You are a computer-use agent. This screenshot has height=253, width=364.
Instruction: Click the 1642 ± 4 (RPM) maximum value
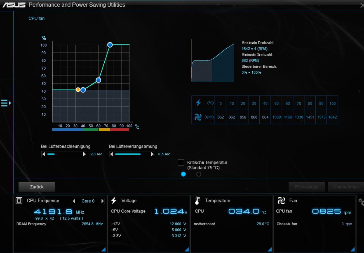click(255, 49)
